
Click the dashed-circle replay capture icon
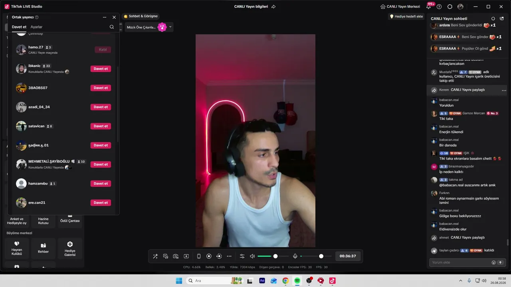(x=219, y=256)
